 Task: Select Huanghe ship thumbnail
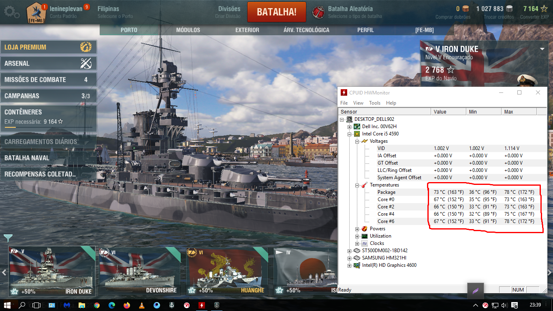227,270
